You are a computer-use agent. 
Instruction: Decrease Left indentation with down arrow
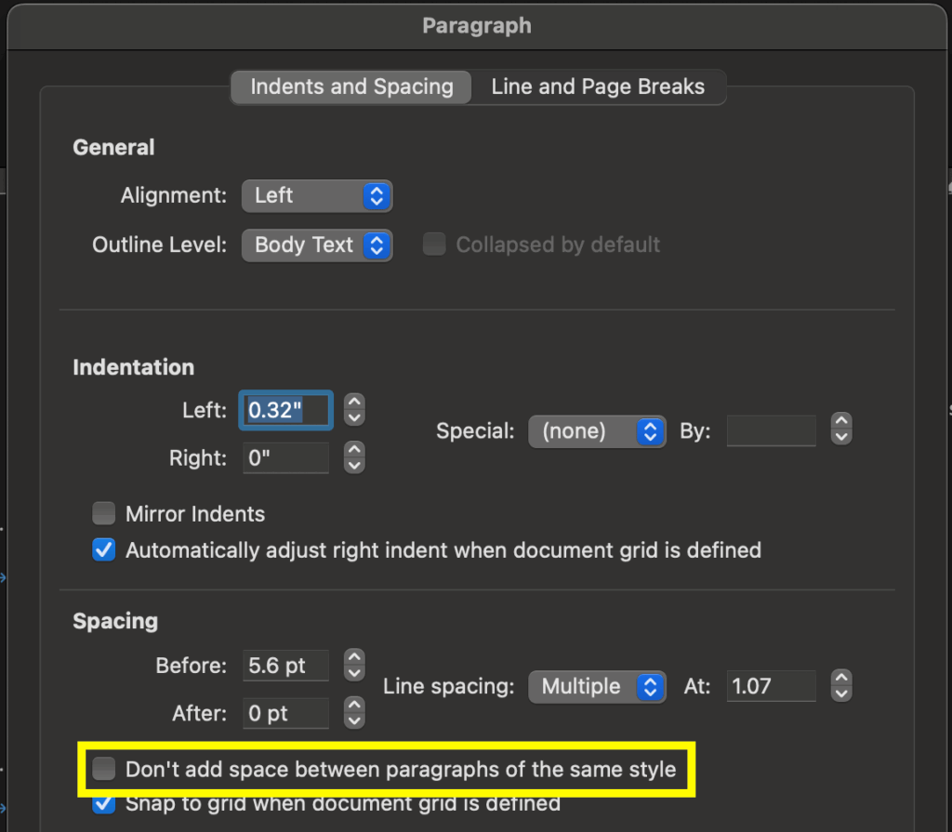pyautogui.click(x=354, y=417)
